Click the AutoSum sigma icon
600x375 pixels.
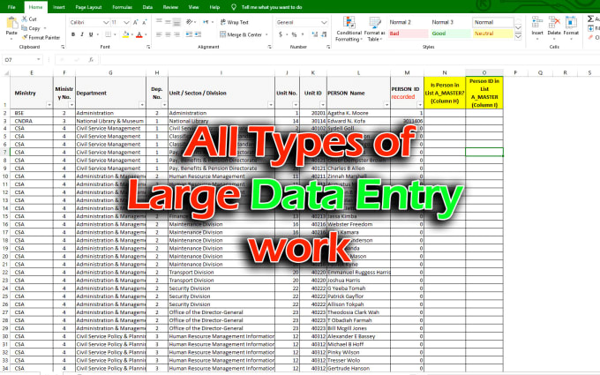click(x=590, y=19)
